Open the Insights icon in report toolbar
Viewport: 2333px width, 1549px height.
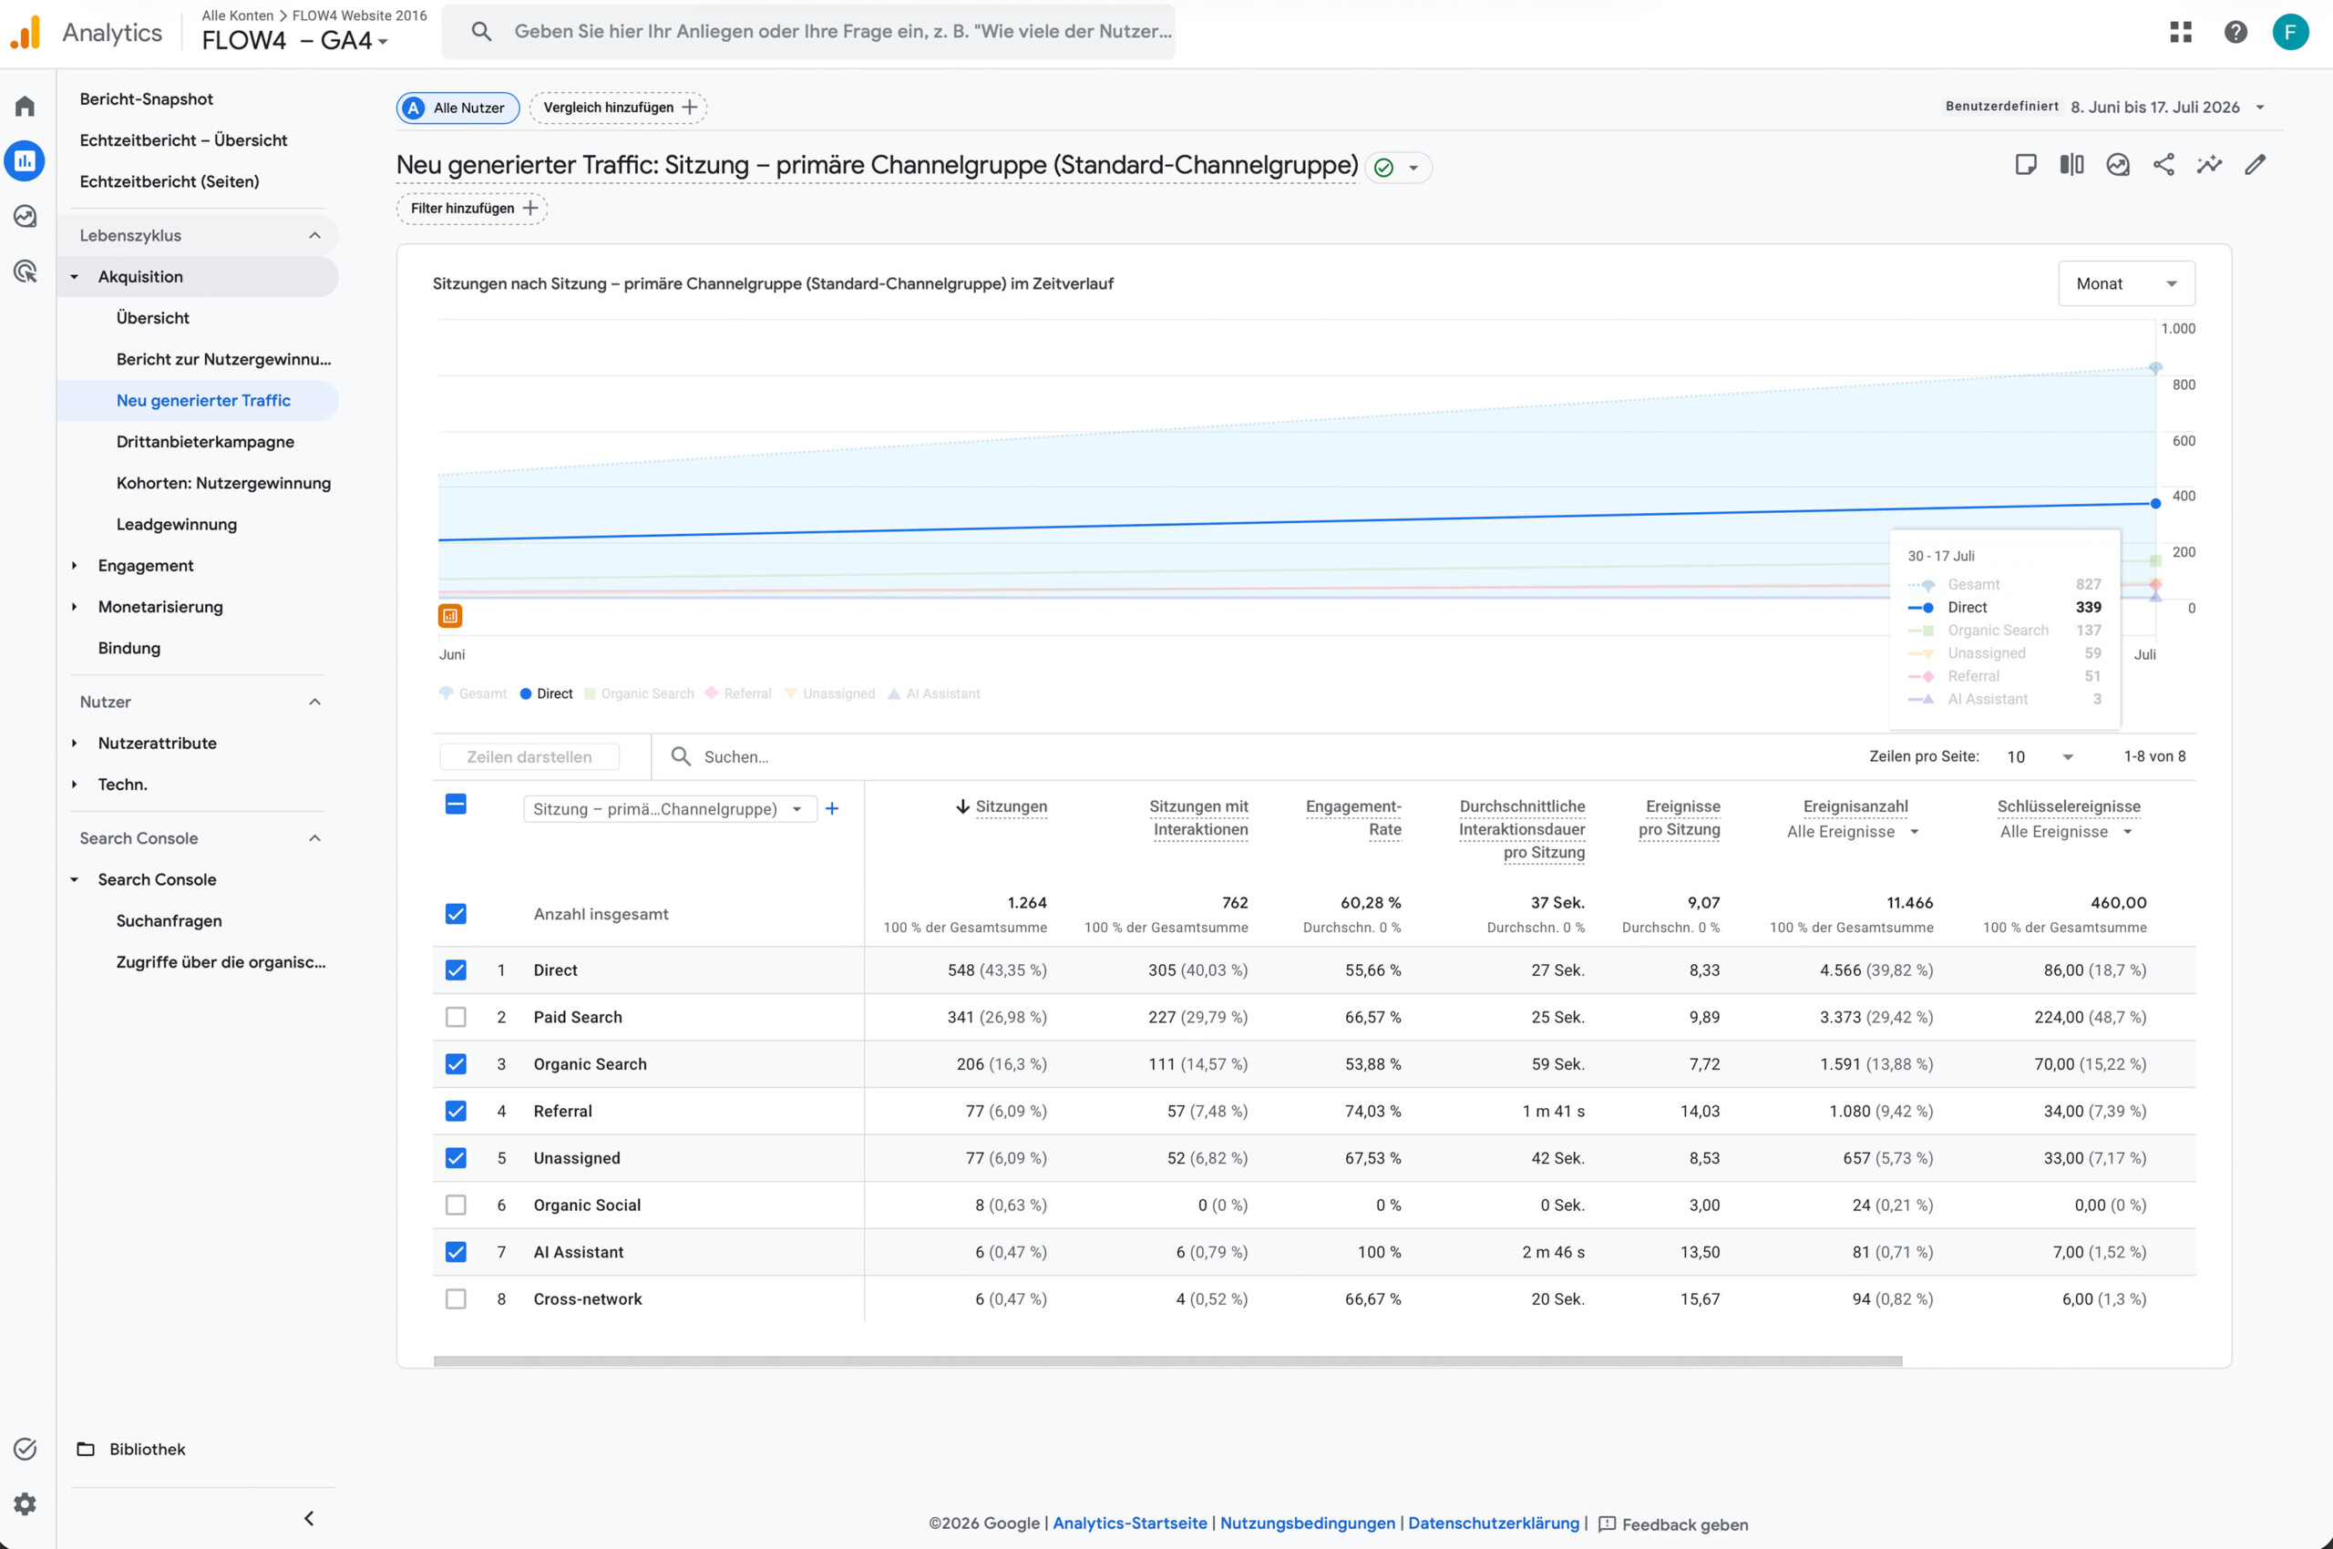pos(2118,165)
